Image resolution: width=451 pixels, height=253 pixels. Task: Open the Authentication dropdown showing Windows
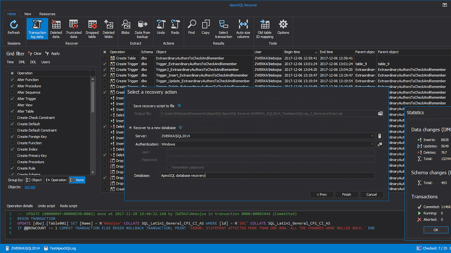coord(372,144)
